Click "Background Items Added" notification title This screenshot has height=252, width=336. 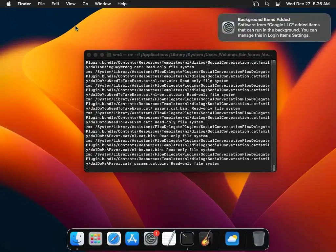pyautogui.click(x=264, y=19)
